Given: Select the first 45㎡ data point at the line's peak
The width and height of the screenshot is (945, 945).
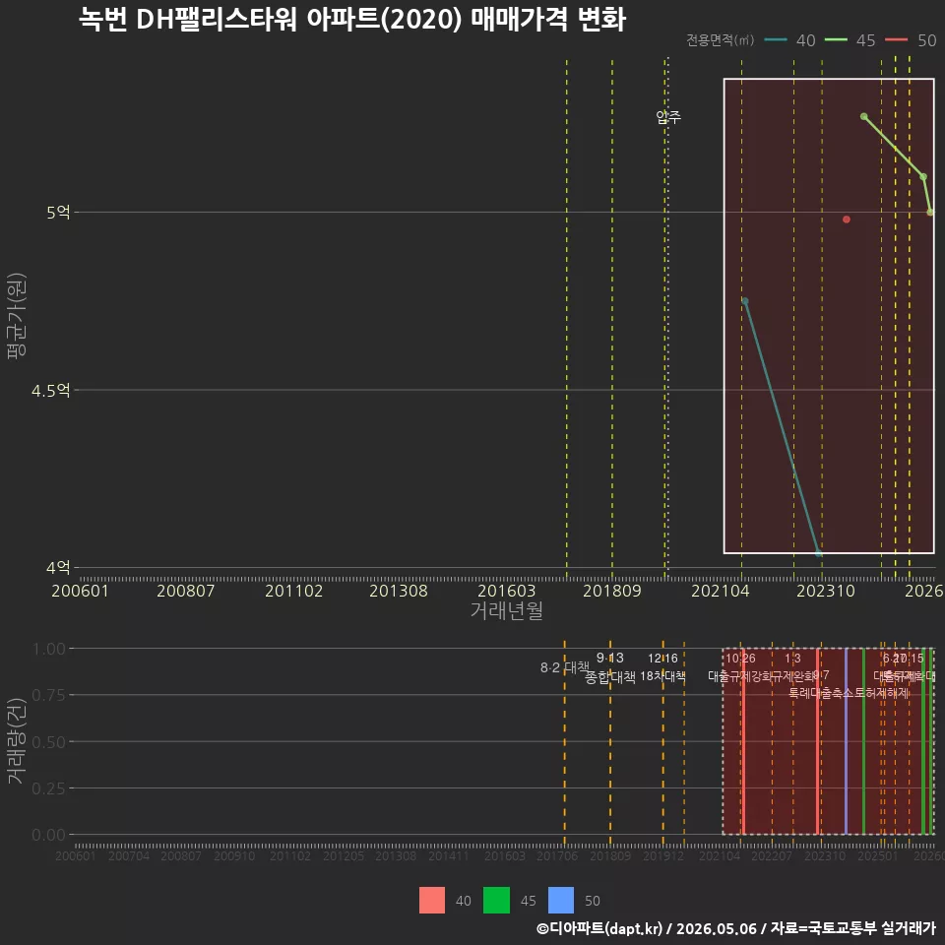Looking at the screenshot, I should click(863, 116).
